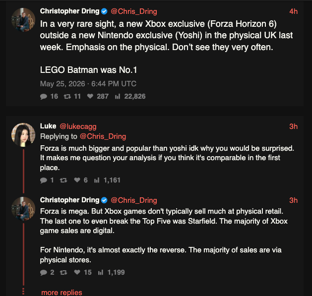Viewport: 312px width, 296px height.
Task: Expand more replies
Action: [62, 293]
